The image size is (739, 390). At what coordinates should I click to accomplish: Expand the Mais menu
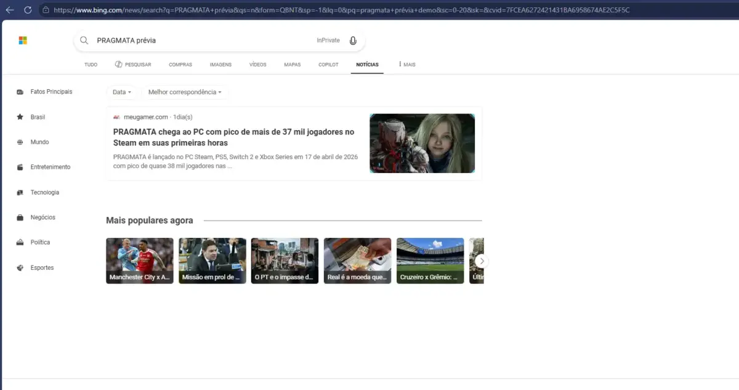click(x=407, y=65)
